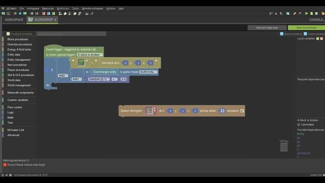Screen dimensions: 325x183
Task: Open the Resources menu
Action: click(48, 9)
